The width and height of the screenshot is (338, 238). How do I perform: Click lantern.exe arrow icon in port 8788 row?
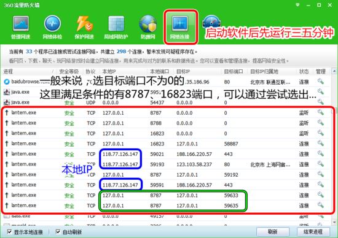7,123
